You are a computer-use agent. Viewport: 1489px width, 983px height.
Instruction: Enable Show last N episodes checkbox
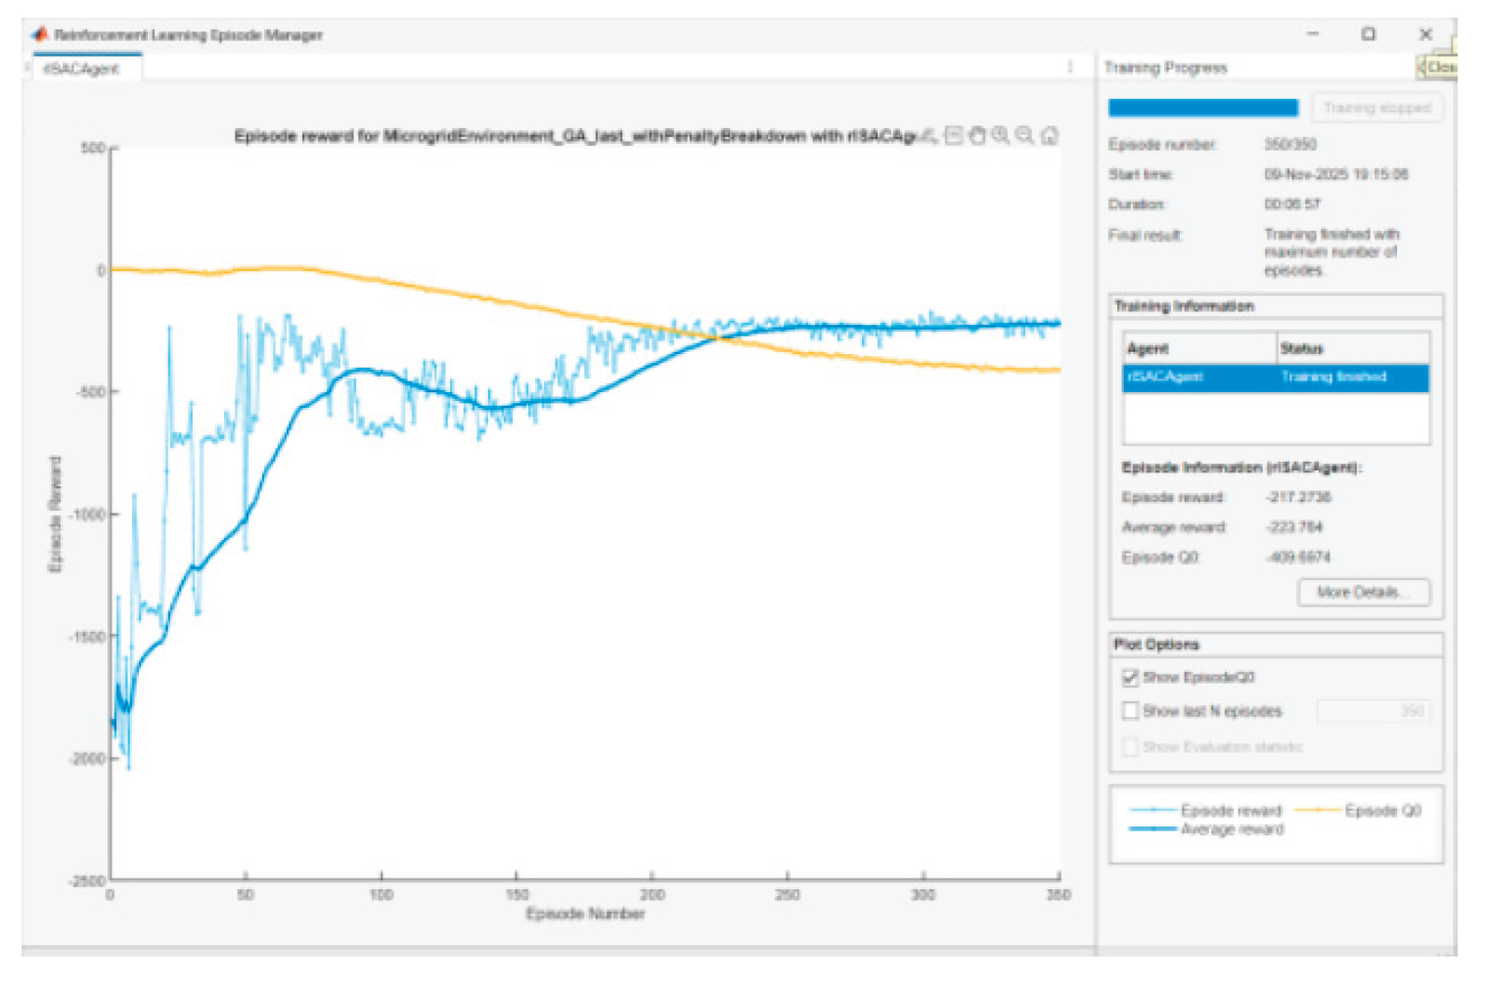1130,711
